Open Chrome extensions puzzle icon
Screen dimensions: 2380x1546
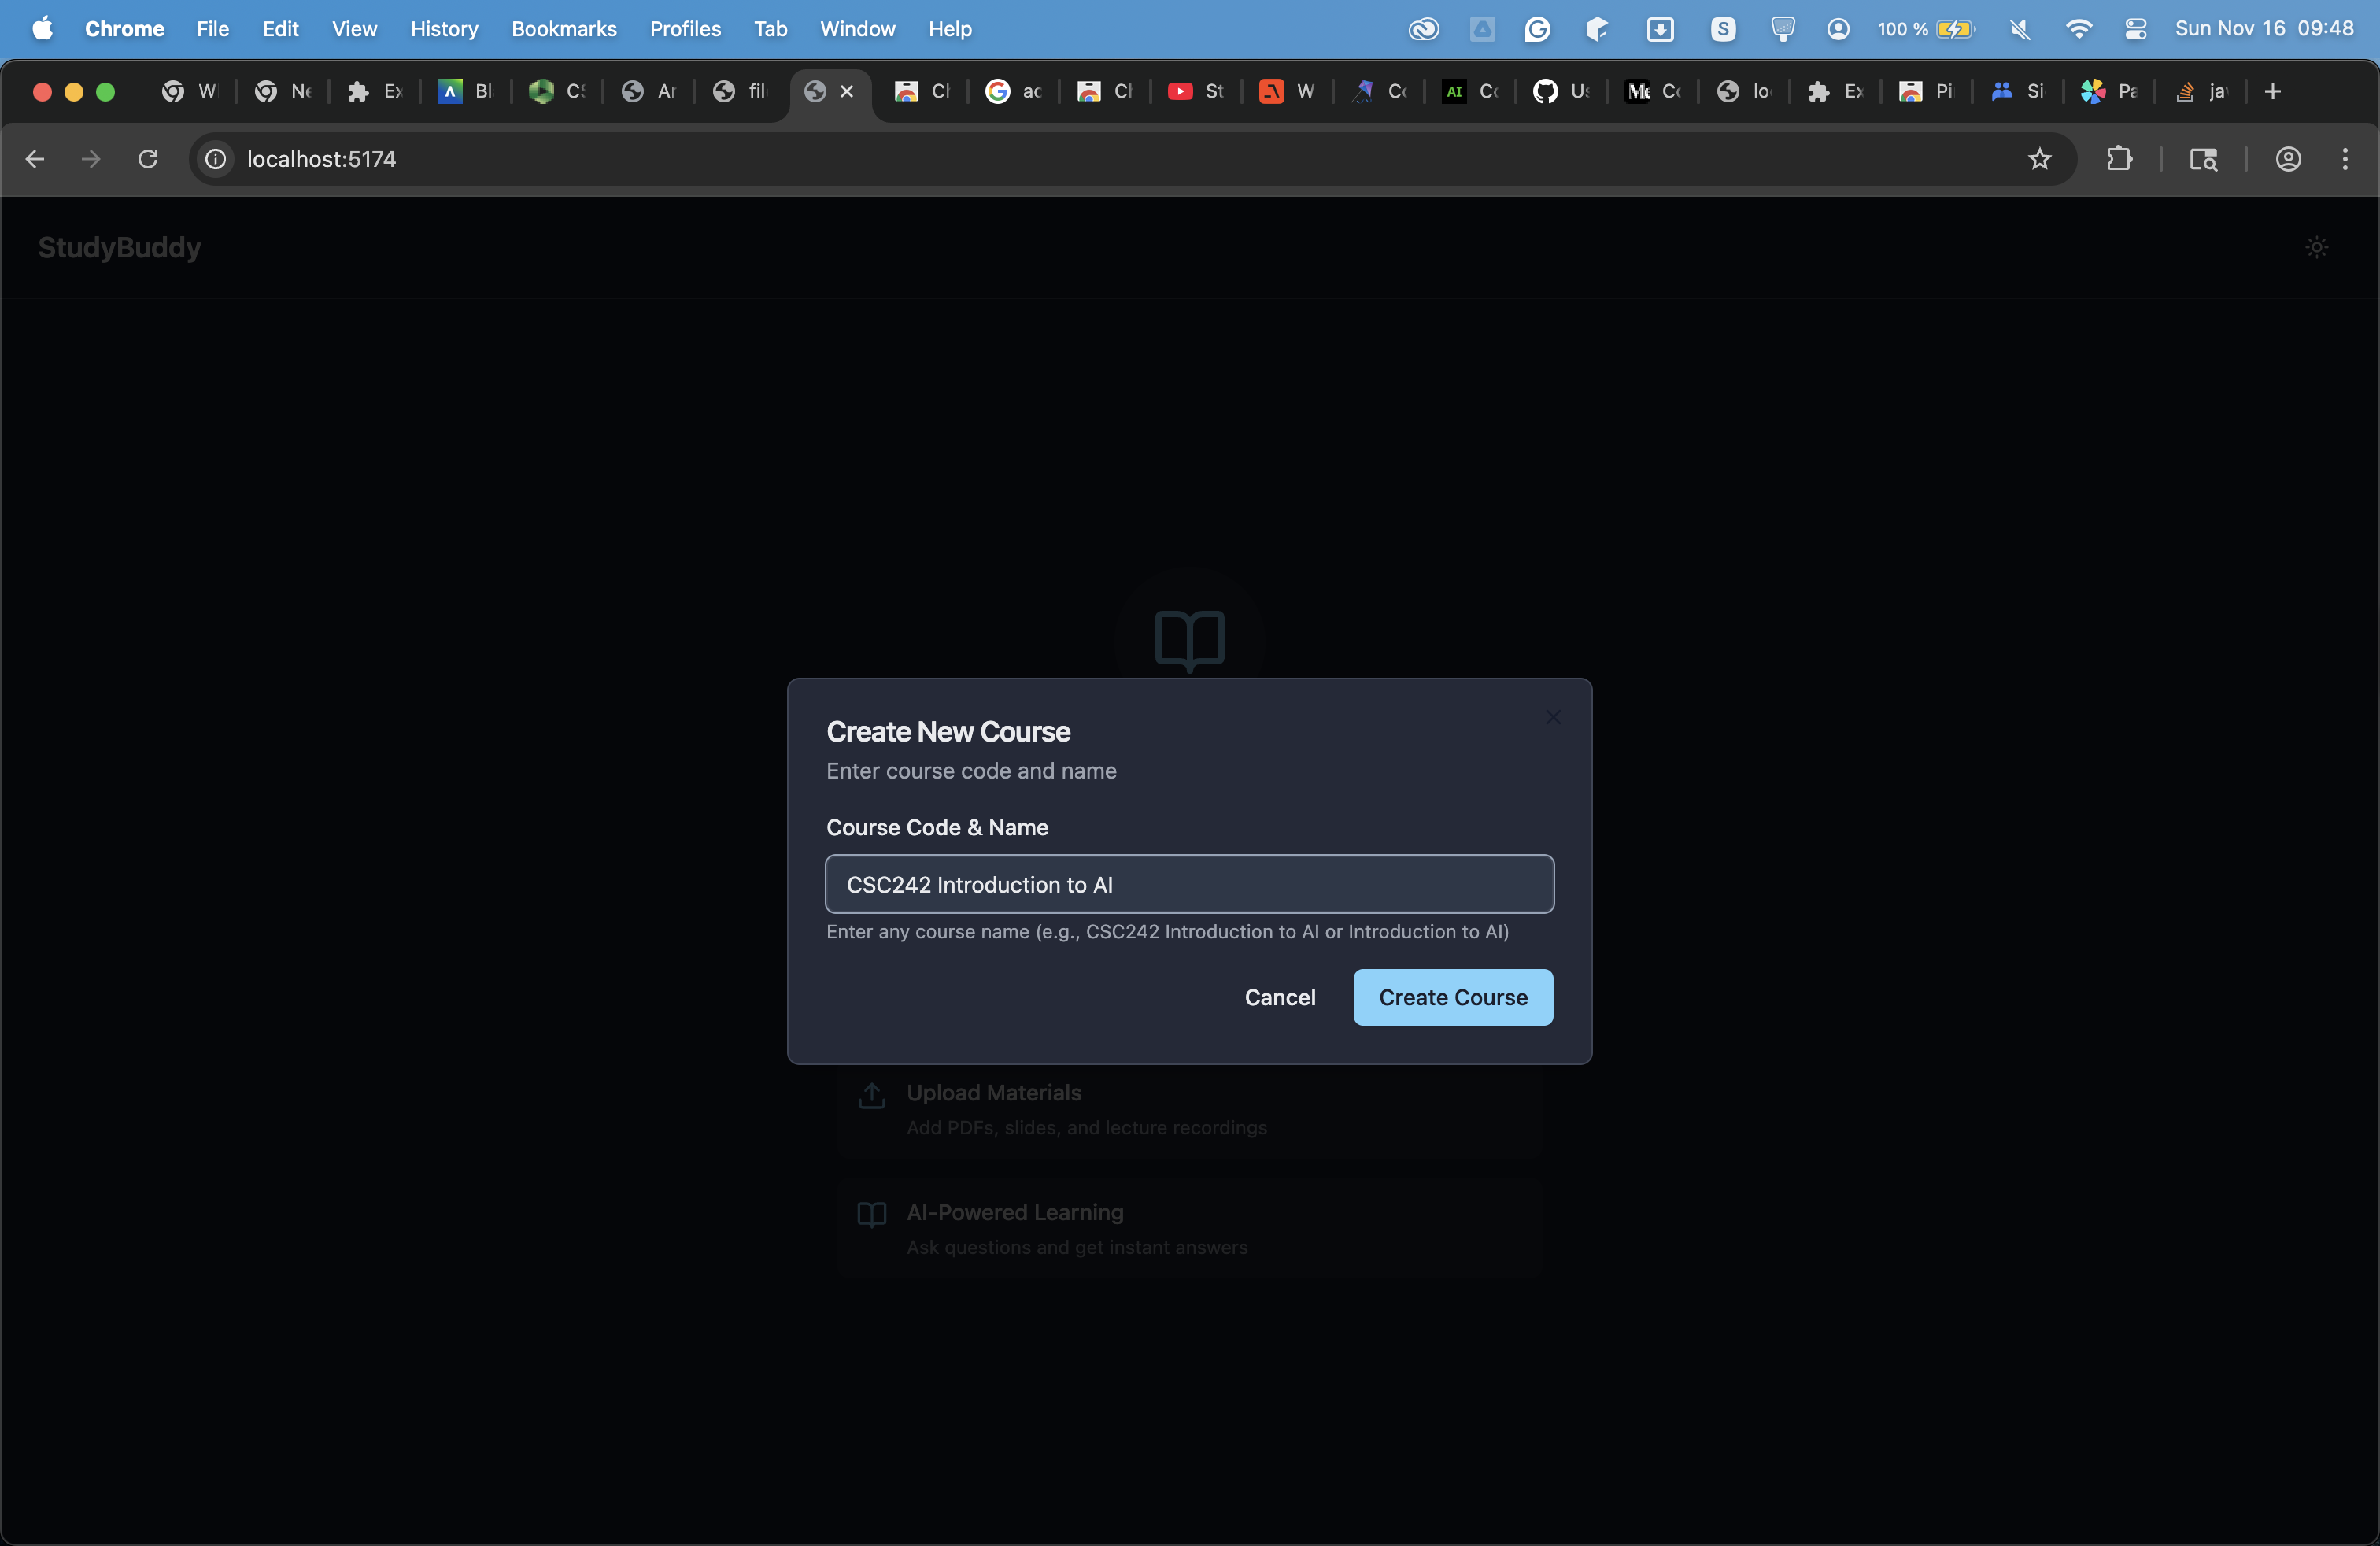pyautogui.click(x=2118, y=159)
